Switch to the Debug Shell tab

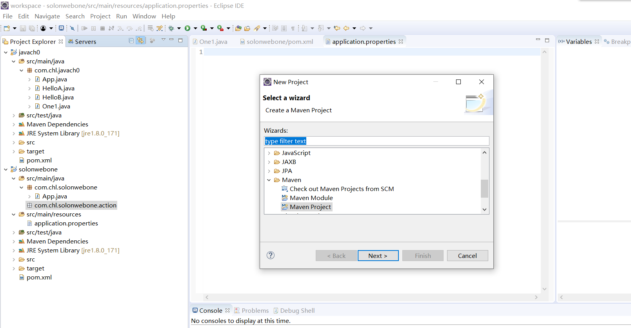(294, 310)
